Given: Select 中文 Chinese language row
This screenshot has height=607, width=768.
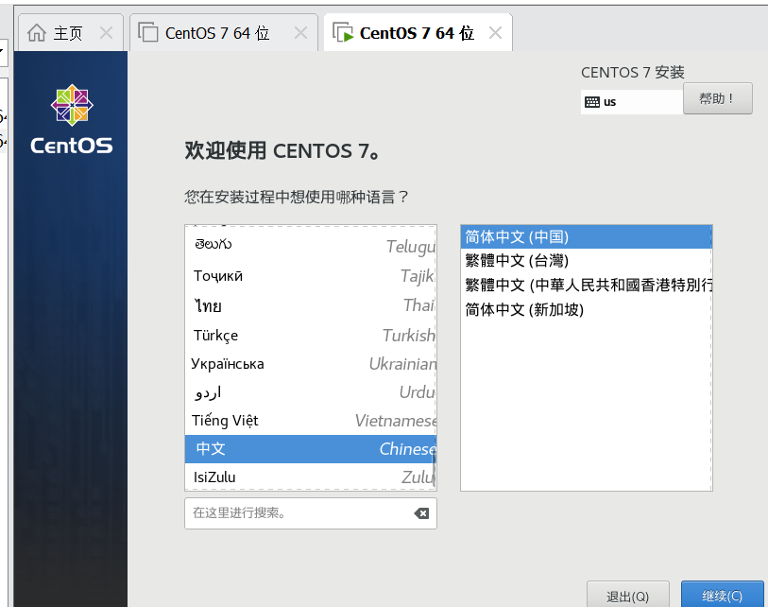Looking at the screenshot, I should tap(311, 448).
